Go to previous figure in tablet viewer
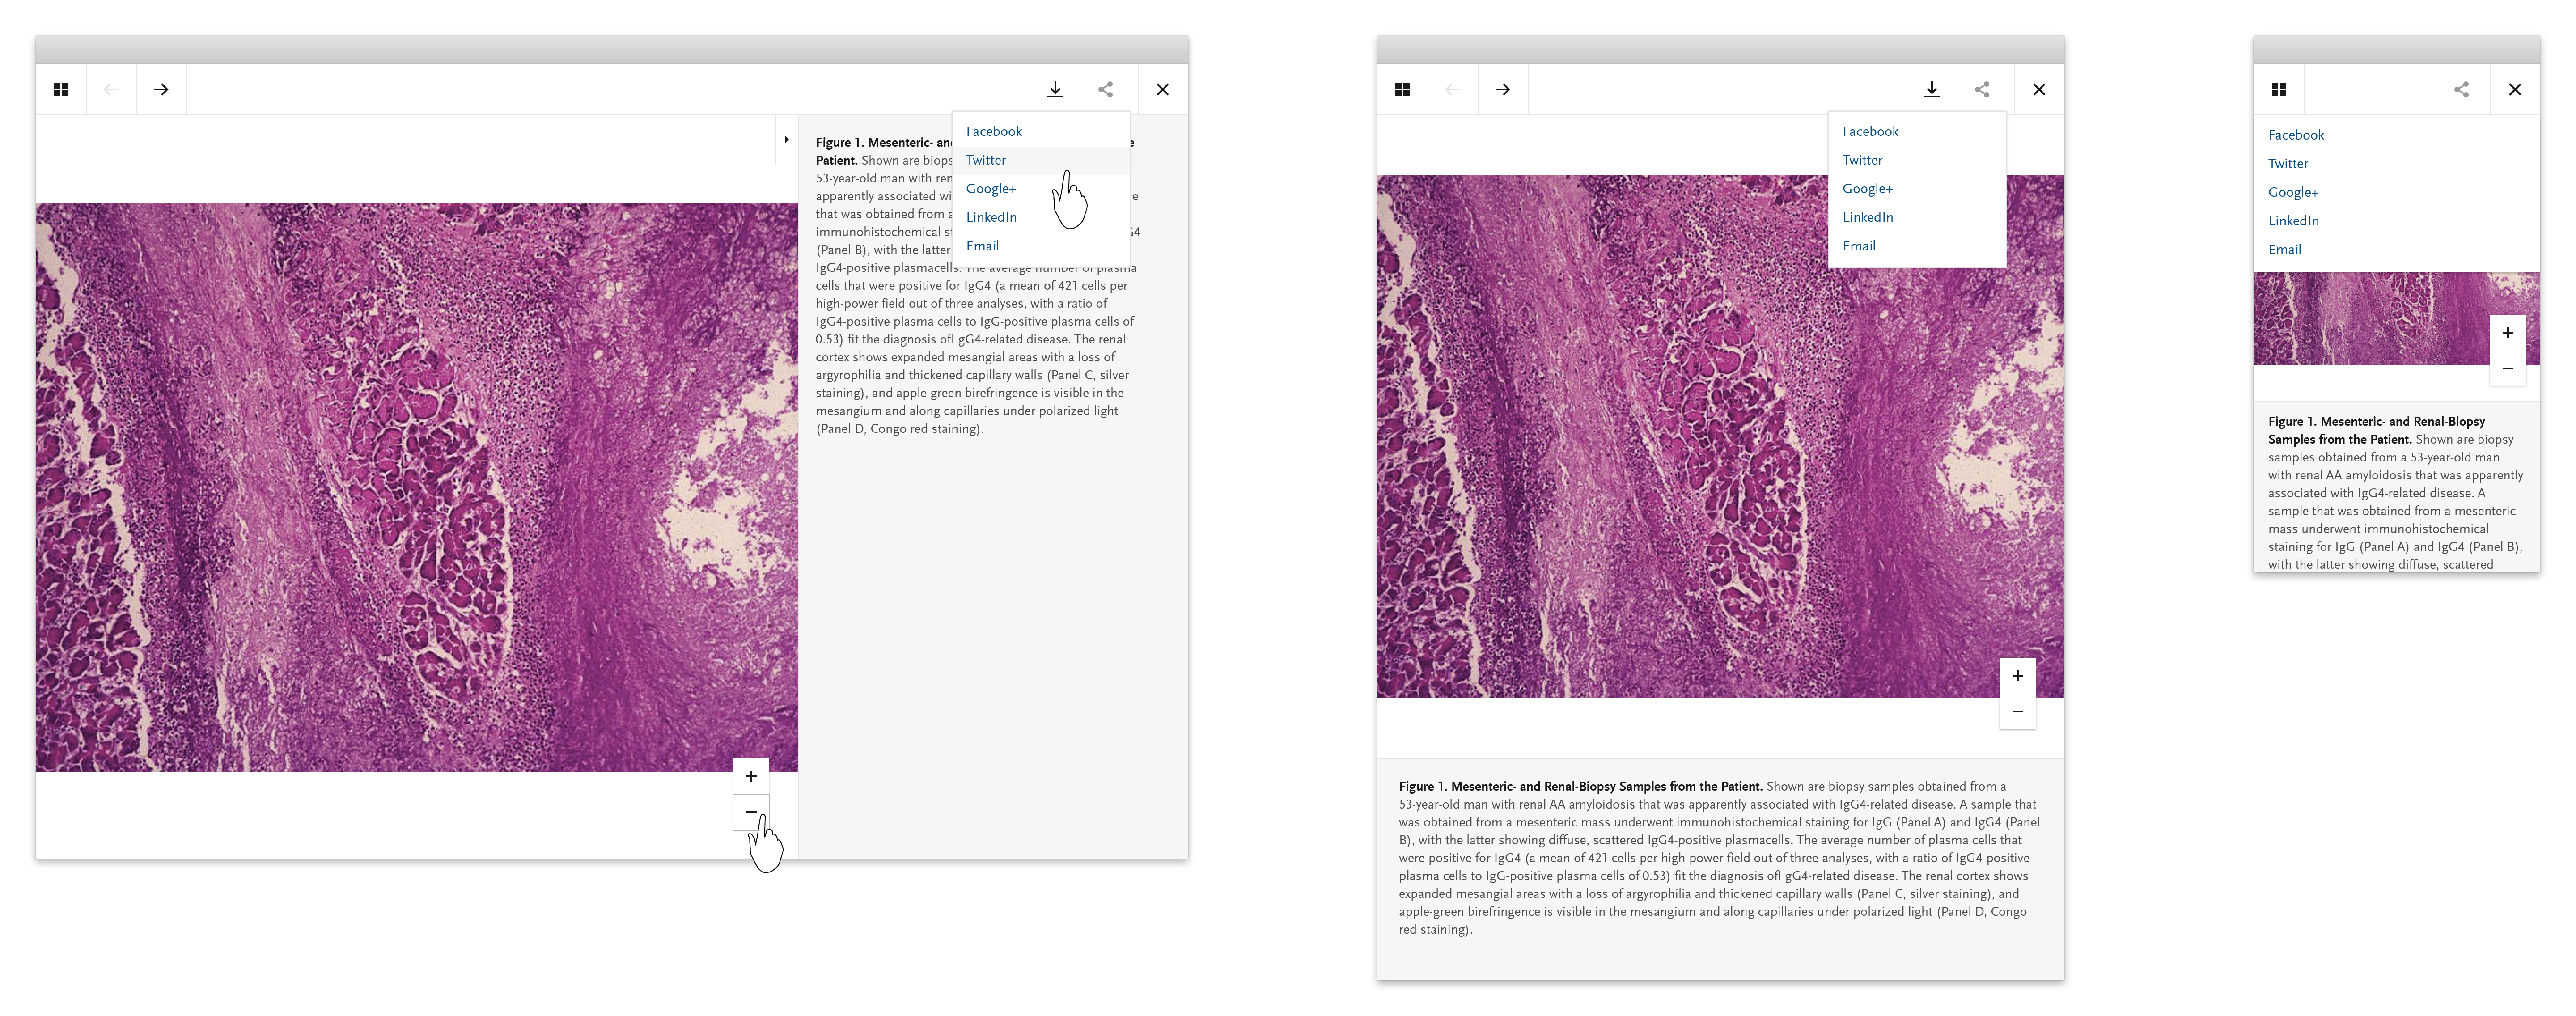2576x1016 pixels. (1452, 90)
